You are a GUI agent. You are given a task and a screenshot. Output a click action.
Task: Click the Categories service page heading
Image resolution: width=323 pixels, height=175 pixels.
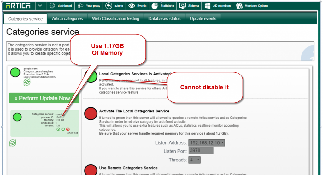click(x=43, y=32)
